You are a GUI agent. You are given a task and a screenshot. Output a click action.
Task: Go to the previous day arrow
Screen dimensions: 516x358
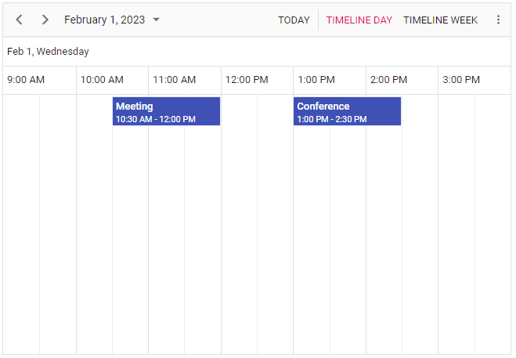coord(20,20)
